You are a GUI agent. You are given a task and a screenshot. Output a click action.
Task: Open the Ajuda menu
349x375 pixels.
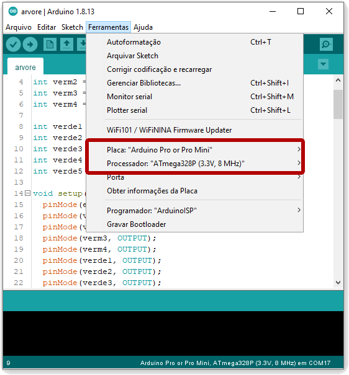(x=143, y=27)
